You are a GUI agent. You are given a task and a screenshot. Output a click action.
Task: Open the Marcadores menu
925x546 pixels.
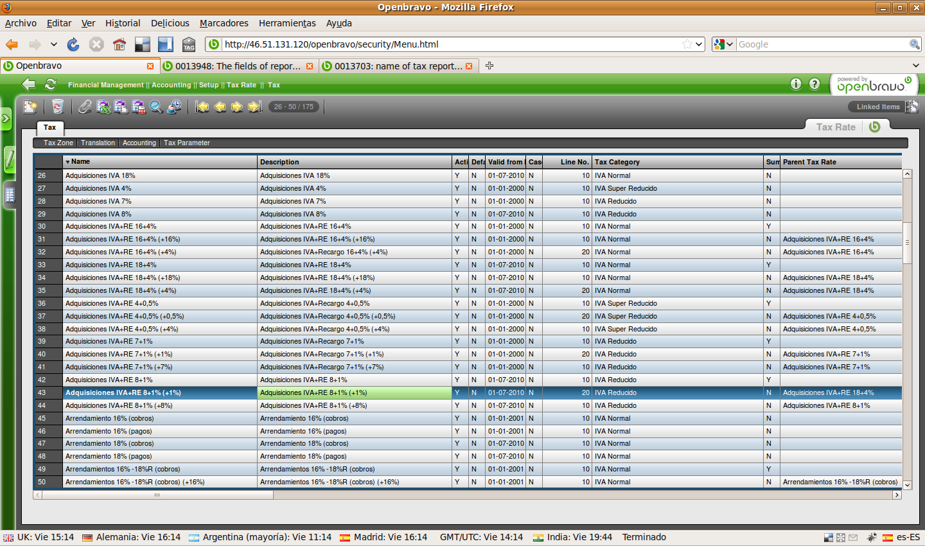[x=224, y=23]
